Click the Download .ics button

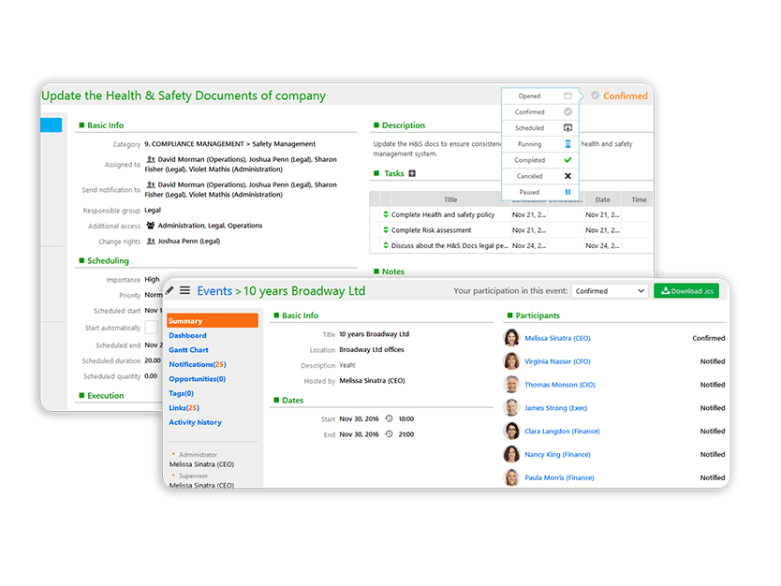tap(686, 291)
